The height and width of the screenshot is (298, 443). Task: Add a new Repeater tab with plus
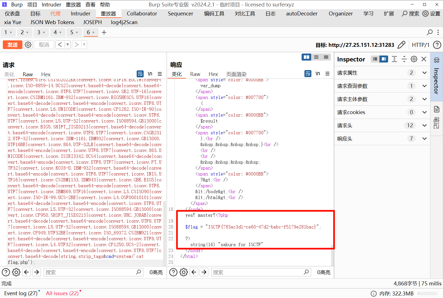click(x=104, y=33)
